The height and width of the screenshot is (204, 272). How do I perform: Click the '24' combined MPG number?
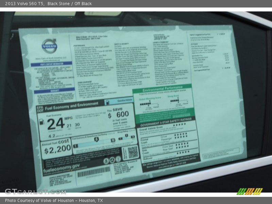[56, 124]
